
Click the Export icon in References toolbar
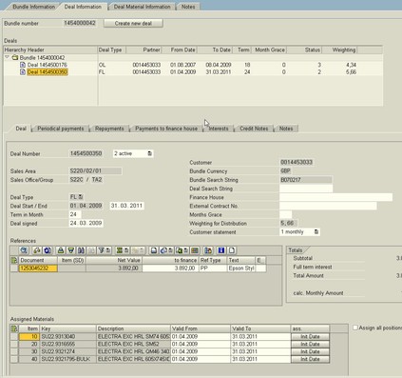(x=180, y=250)
